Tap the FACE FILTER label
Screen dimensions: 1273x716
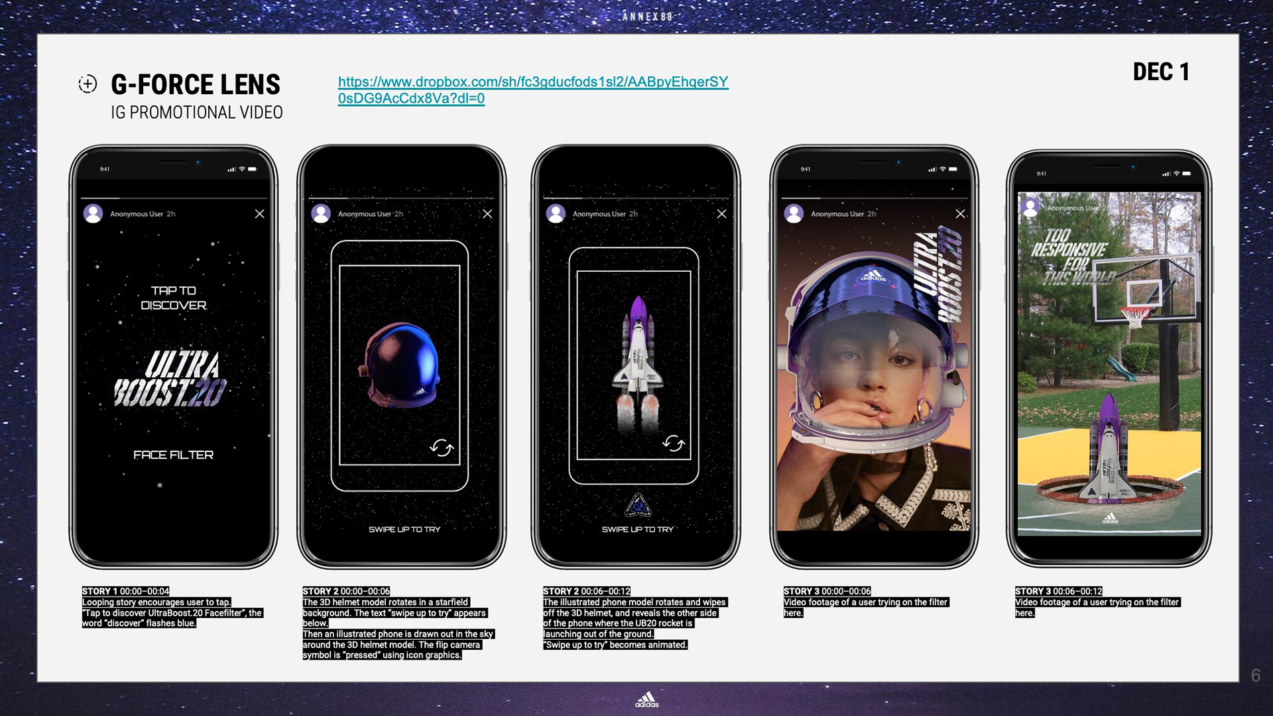click(174, 455)
